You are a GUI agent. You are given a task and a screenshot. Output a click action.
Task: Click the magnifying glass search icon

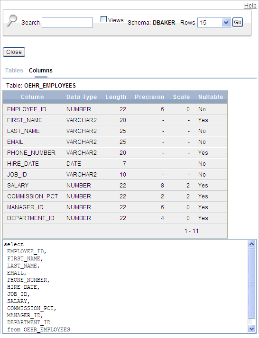12,21
